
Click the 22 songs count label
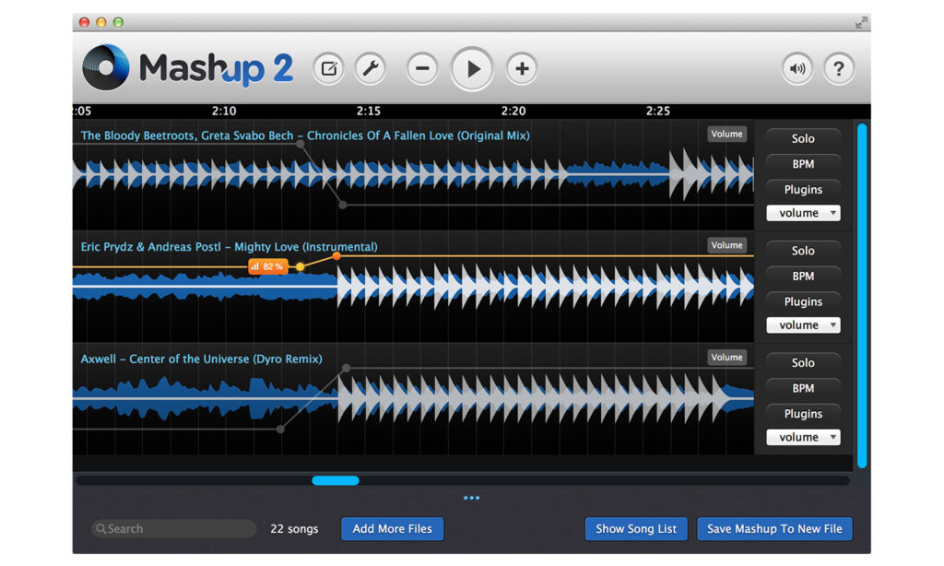click(294, 529)
